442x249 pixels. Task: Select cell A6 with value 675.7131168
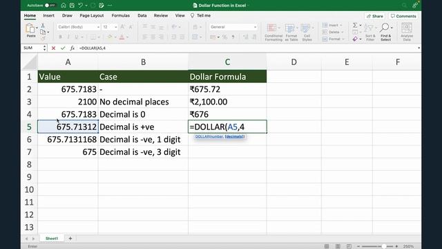click(x=68, y=140)
